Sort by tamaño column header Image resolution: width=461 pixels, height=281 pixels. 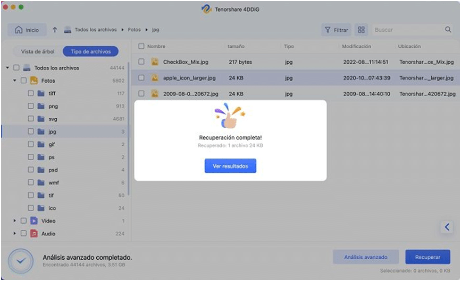(236, 46)
